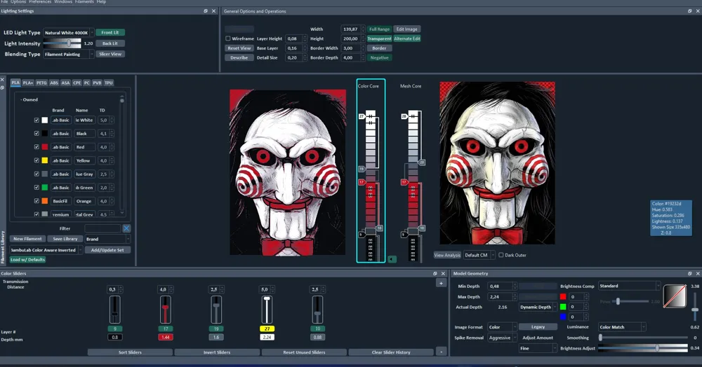
Task: Uncheck the Yellow filament in Owned list
Action: (37, 160)
